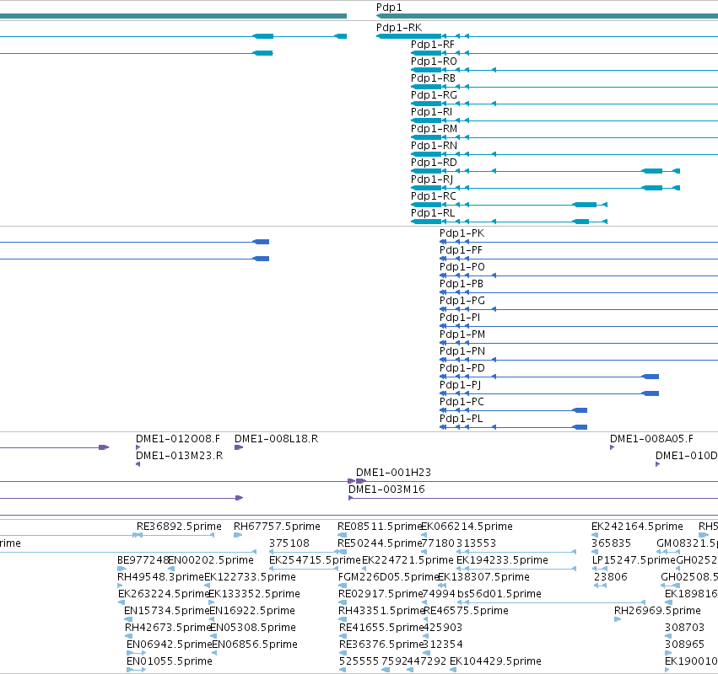The image size is (718, 674).
Task: Click the DME1-012O08.F clone label
Action: [178, 439]
